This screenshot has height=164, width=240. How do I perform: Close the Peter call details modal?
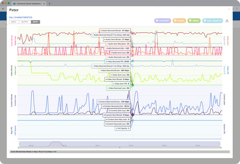(229, 9)
